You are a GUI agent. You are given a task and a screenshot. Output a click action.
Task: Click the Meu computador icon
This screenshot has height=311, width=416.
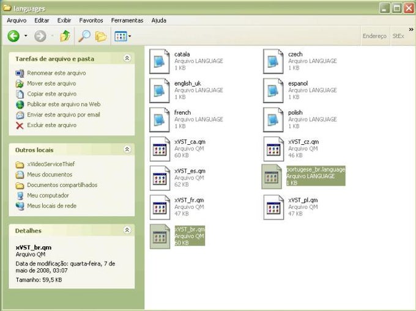pyautogui.click(x=20, y=196)
